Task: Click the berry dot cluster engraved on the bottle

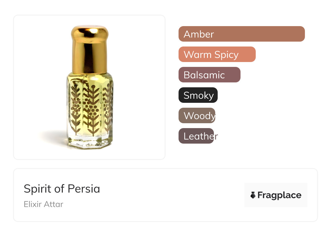Action: [x=93, y=109]
